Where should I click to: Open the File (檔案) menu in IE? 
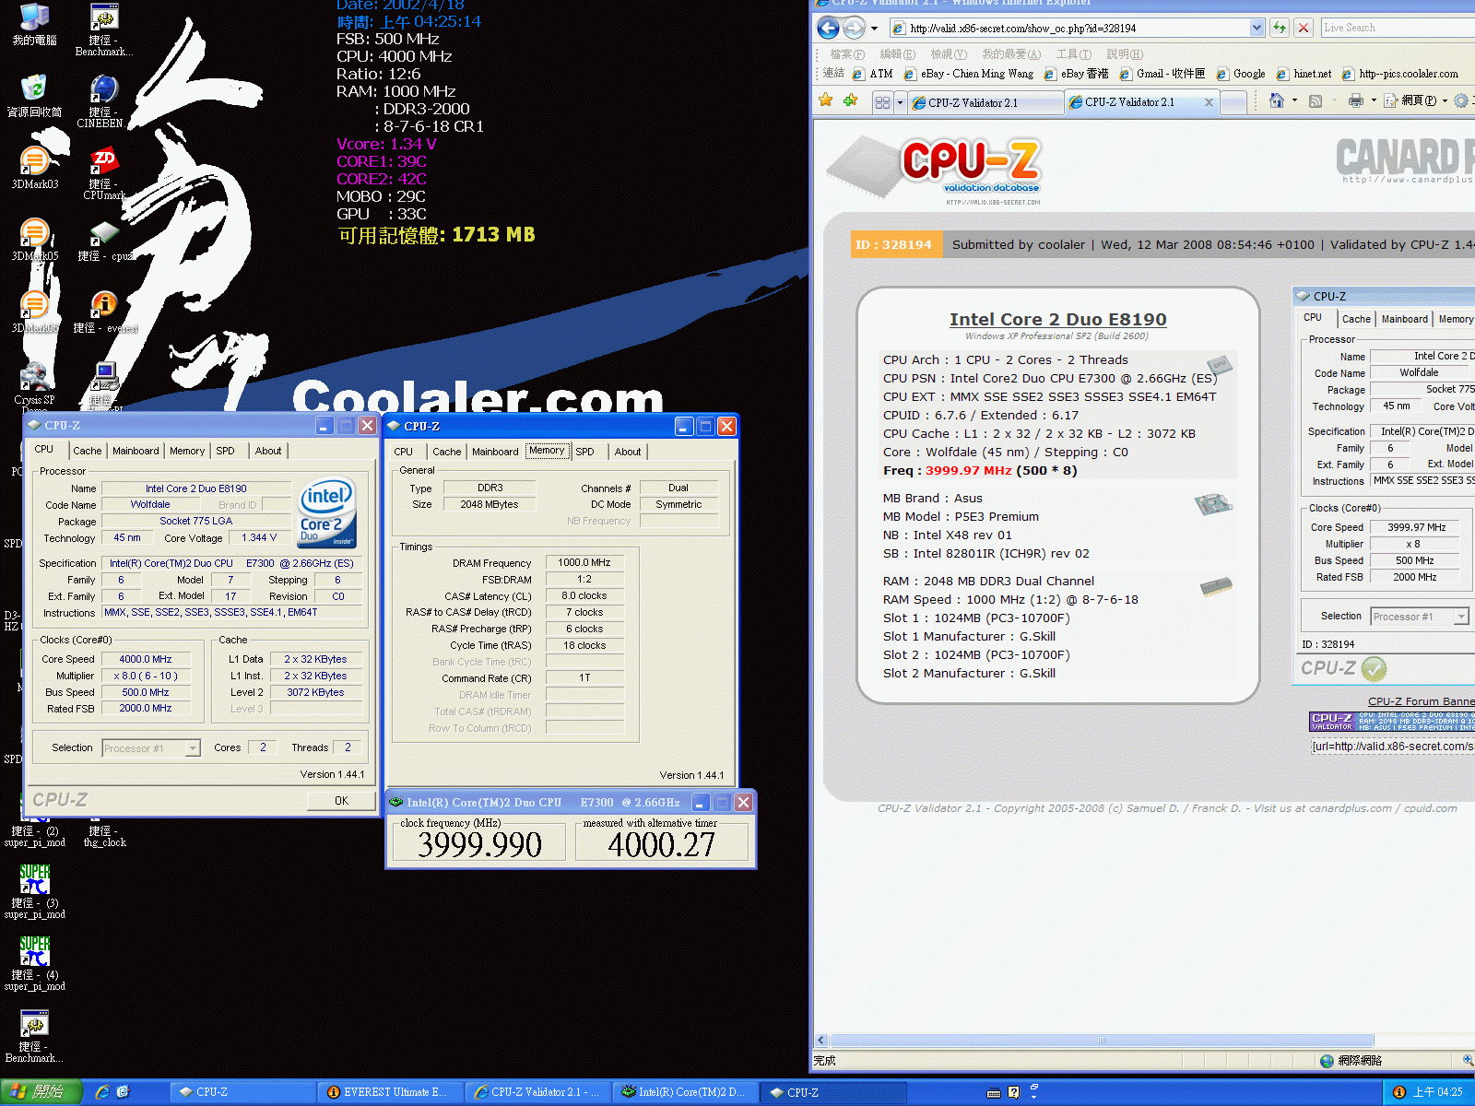(x=846, y=54)
